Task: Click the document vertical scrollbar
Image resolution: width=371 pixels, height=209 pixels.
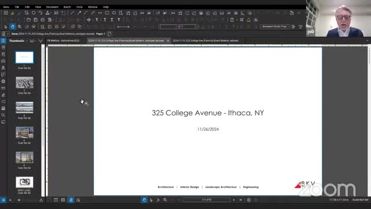Action: [x=369, y=121]
